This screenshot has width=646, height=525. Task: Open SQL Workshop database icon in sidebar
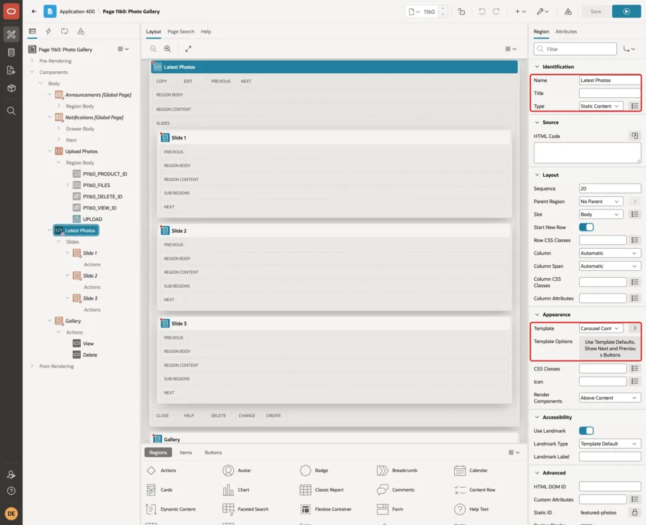click(11, 52)
